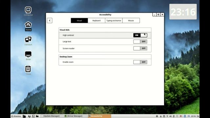Minimize the Accessibility window

(x=154, y=14)
